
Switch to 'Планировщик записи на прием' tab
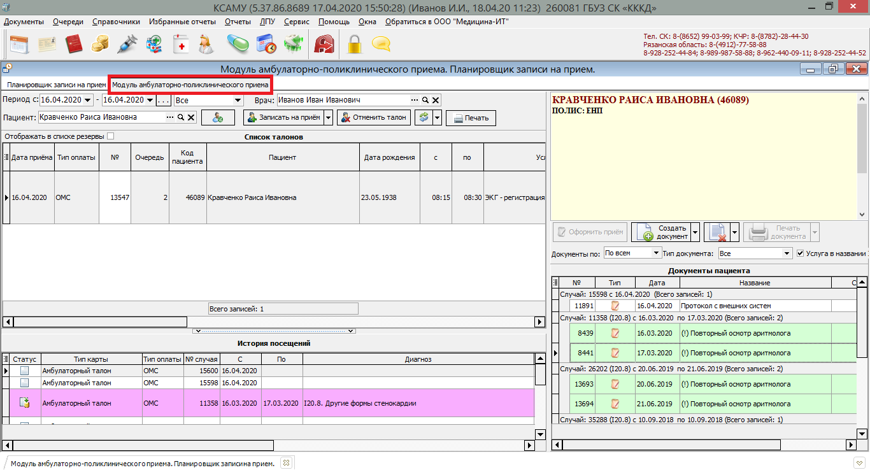[56, 84]
